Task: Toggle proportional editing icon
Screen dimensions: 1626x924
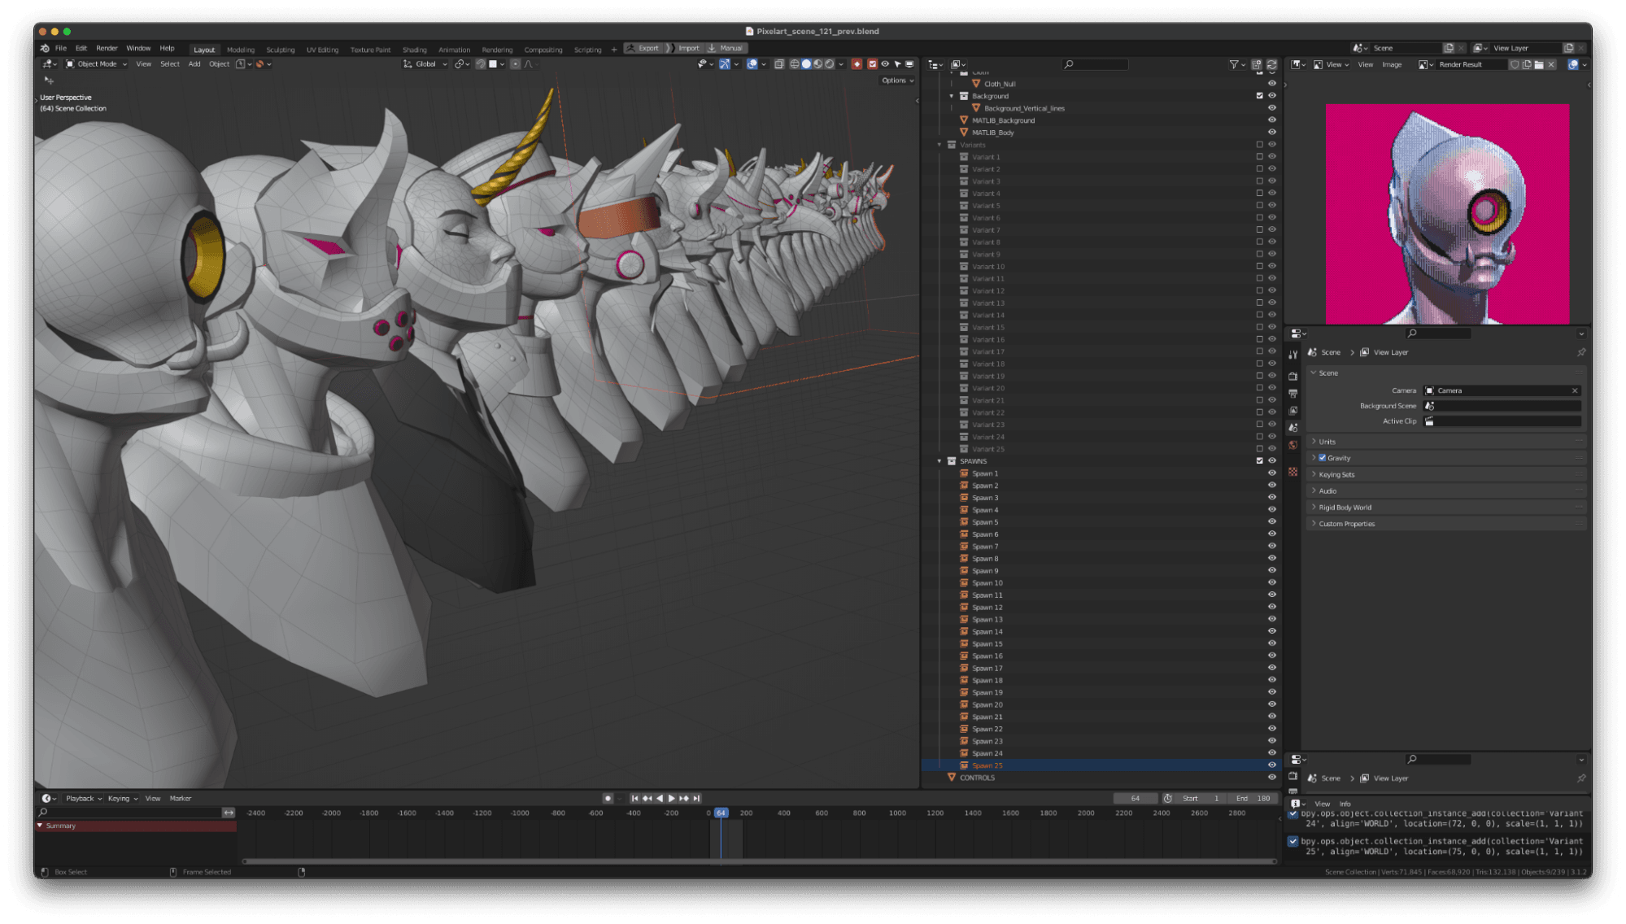Action: pos(515,64)
